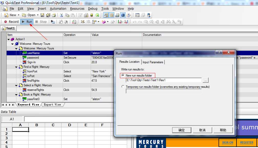Toggle the Information pane icon
The image size is (258, 148).
coord(123,15)
